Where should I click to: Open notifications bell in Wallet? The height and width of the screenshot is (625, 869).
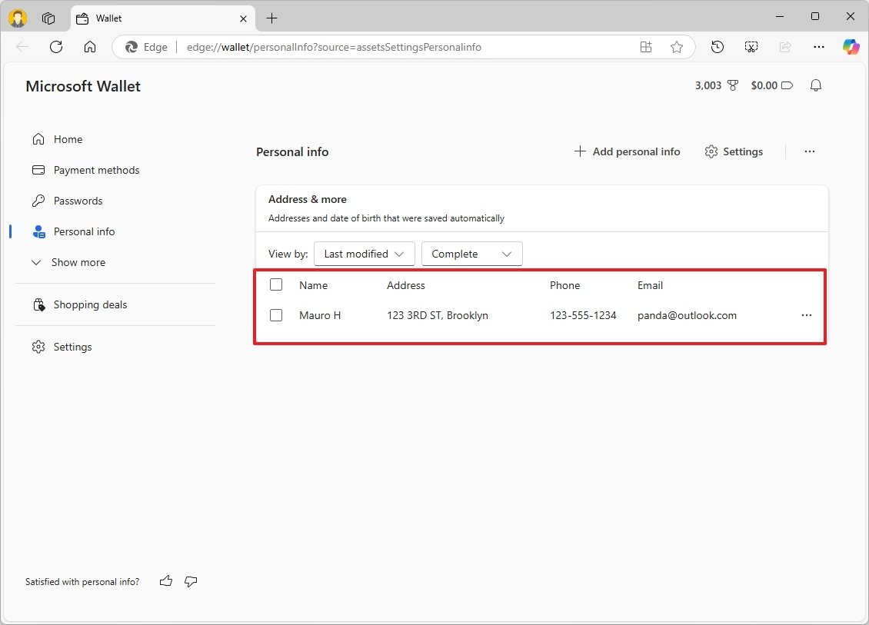point(815,85)
